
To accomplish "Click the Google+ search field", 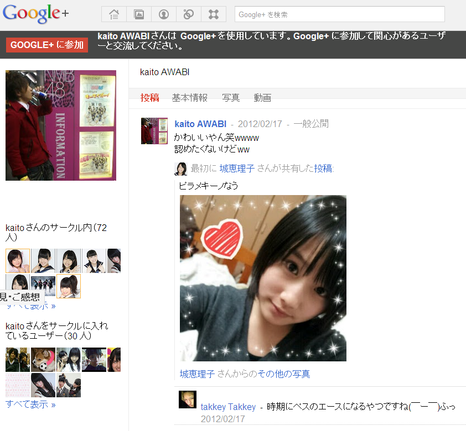I will [x=340, y=14].
